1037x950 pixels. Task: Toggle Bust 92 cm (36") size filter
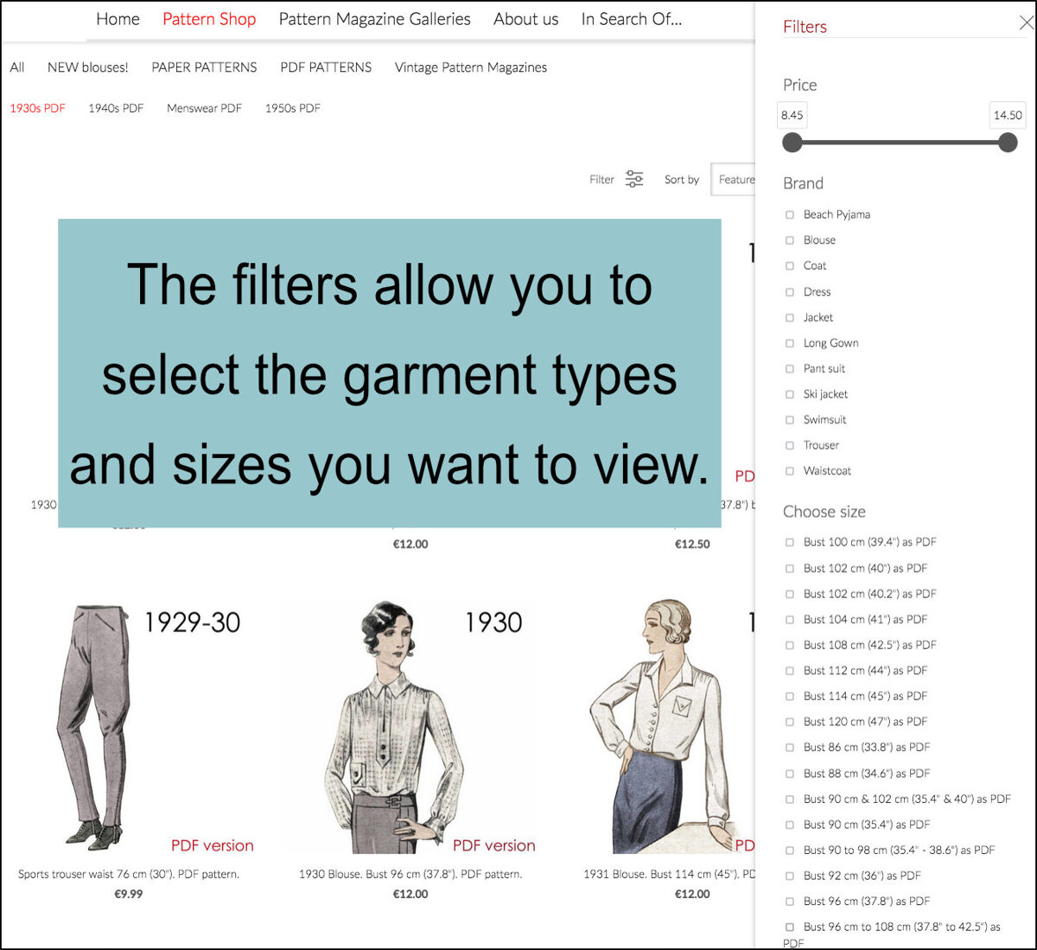coord(790,876)
